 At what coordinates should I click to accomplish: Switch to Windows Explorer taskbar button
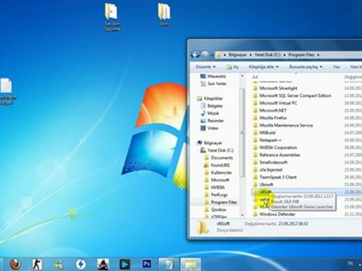(190, 264)
